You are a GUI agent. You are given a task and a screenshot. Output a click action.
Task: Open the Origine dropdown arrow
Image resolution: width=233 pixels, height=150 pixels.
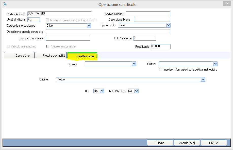pos(203,79)
